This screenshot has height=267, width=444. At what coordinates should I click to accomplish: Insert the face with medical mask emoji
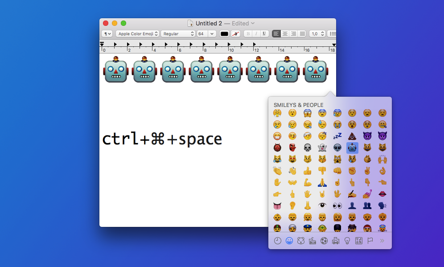[277, 136]
